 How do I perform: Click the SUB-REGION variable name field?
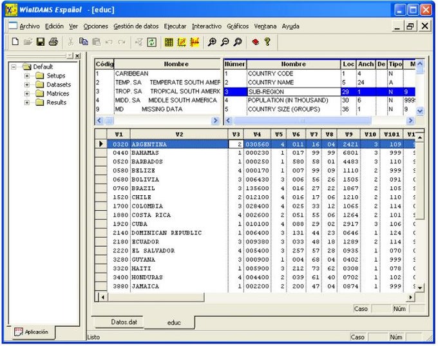click(x=294, y=91)
